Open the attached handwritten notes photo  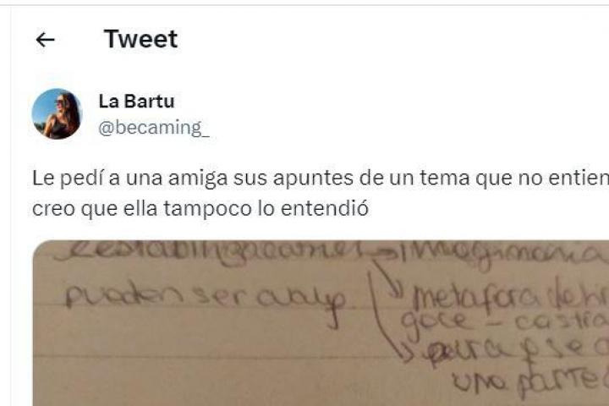(321, 323)
